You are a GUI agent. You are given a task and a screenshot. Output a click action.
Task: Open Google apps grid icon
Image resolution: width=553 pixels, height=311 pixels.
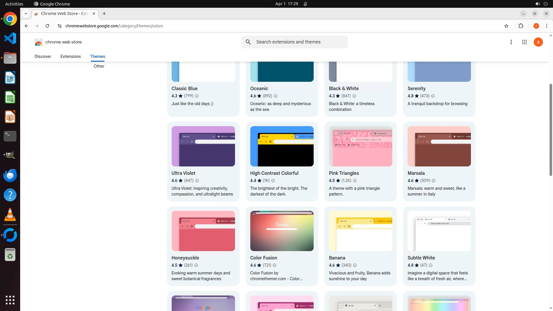point(524,42)
